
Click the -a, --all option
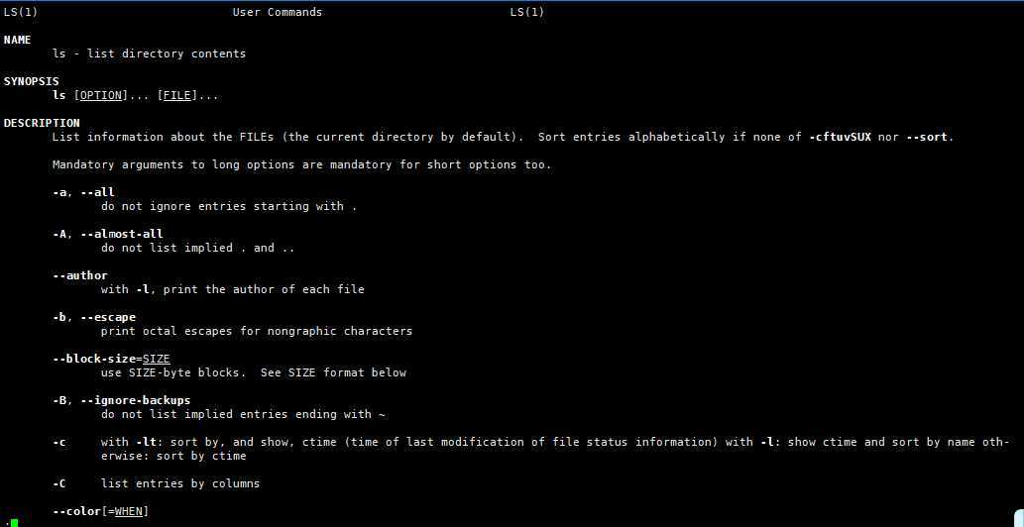pyautogui.click(x=83, y=192)
